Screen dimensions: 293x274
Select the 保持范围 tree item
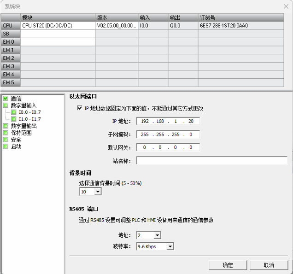coord(21,133)
